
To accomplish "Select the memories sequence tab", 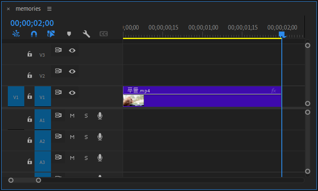I will tap(28, 9).
